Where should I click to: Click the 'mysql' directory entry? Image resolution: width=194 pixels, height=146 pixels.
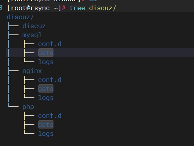(x=32, y=35)
